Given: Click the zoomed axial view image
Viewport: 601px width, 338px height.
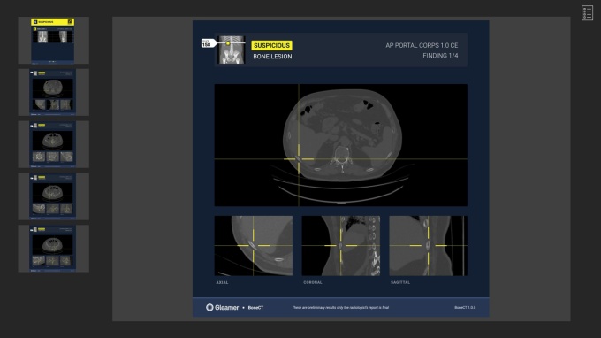Looking at the screenshot, I should click(254, 246).
